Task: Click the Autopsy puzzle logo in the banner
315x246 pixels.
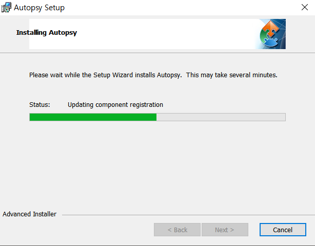Action: (270, 34)
